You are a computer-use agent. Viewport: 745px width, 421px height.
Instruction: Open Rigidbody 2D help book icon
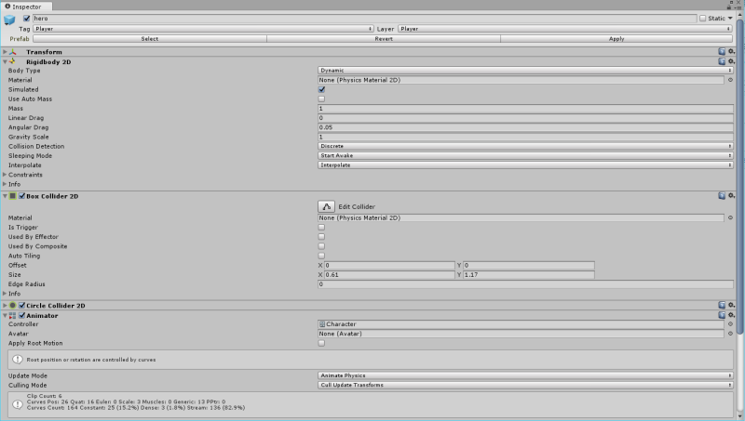(722, 61)
